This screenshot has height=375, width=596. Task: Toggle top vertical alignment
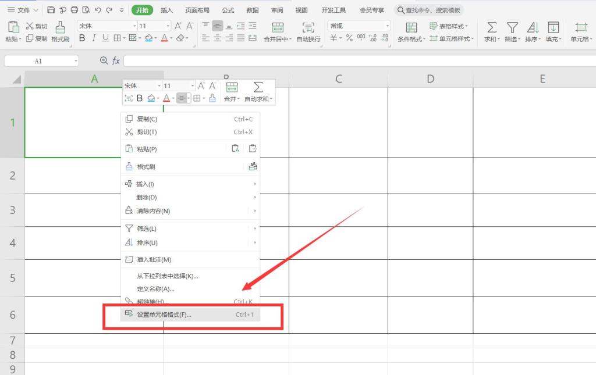click(205, 26)
